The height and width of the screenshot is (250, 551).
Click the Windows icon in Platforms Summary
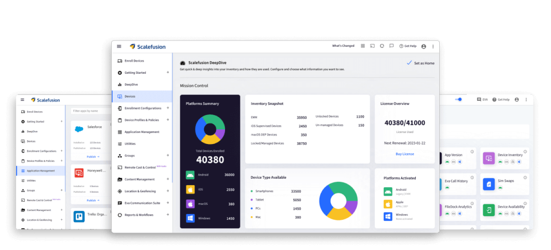(190, 218)
